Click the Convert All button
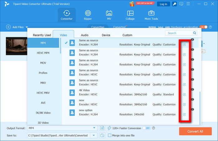 195,131
